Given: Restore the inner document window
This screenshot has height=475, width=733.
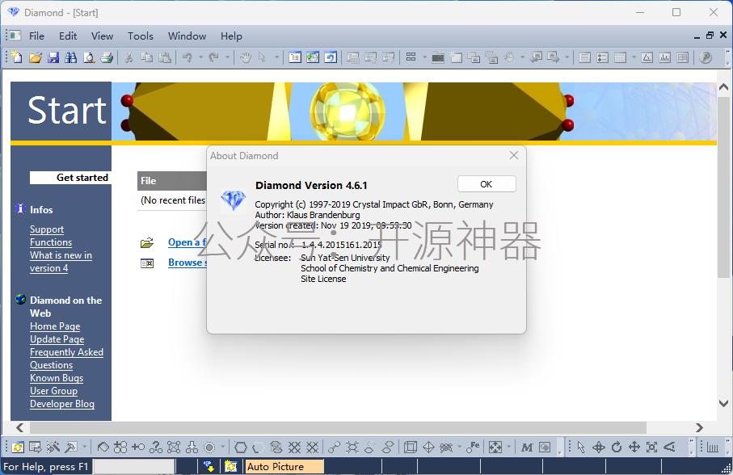Looking at the screenshot, I should [x=710, y=36].
